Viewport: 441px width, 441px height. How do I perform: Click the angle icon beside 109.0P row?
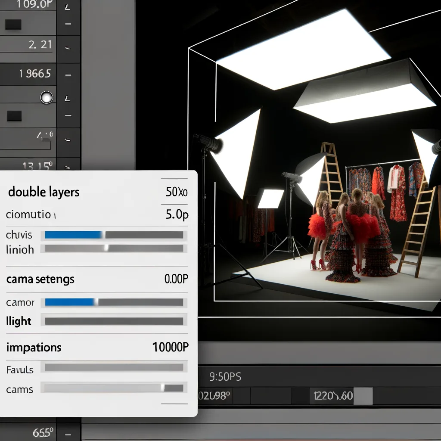68,7
